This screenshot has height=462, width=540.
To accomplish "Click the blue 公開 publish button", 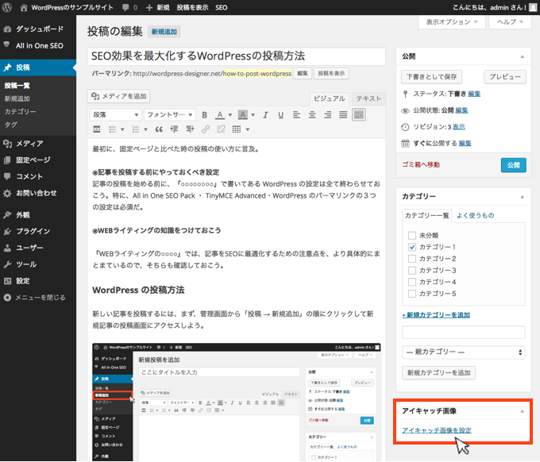I will 514,165.
